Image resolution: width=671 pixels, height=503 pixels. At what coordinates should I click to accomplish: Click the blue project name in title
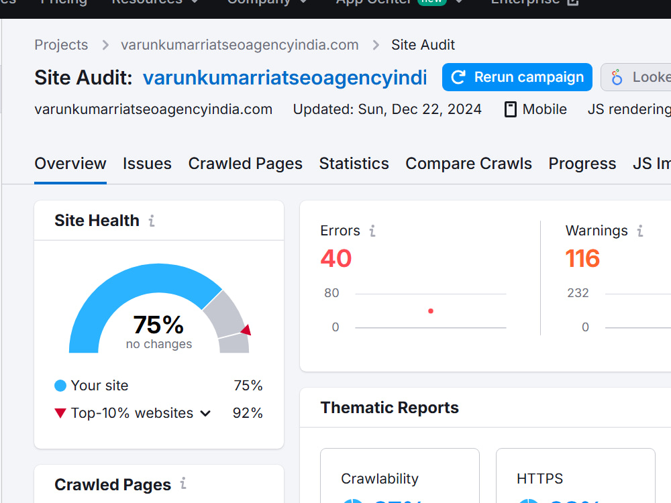click(285, 78)
